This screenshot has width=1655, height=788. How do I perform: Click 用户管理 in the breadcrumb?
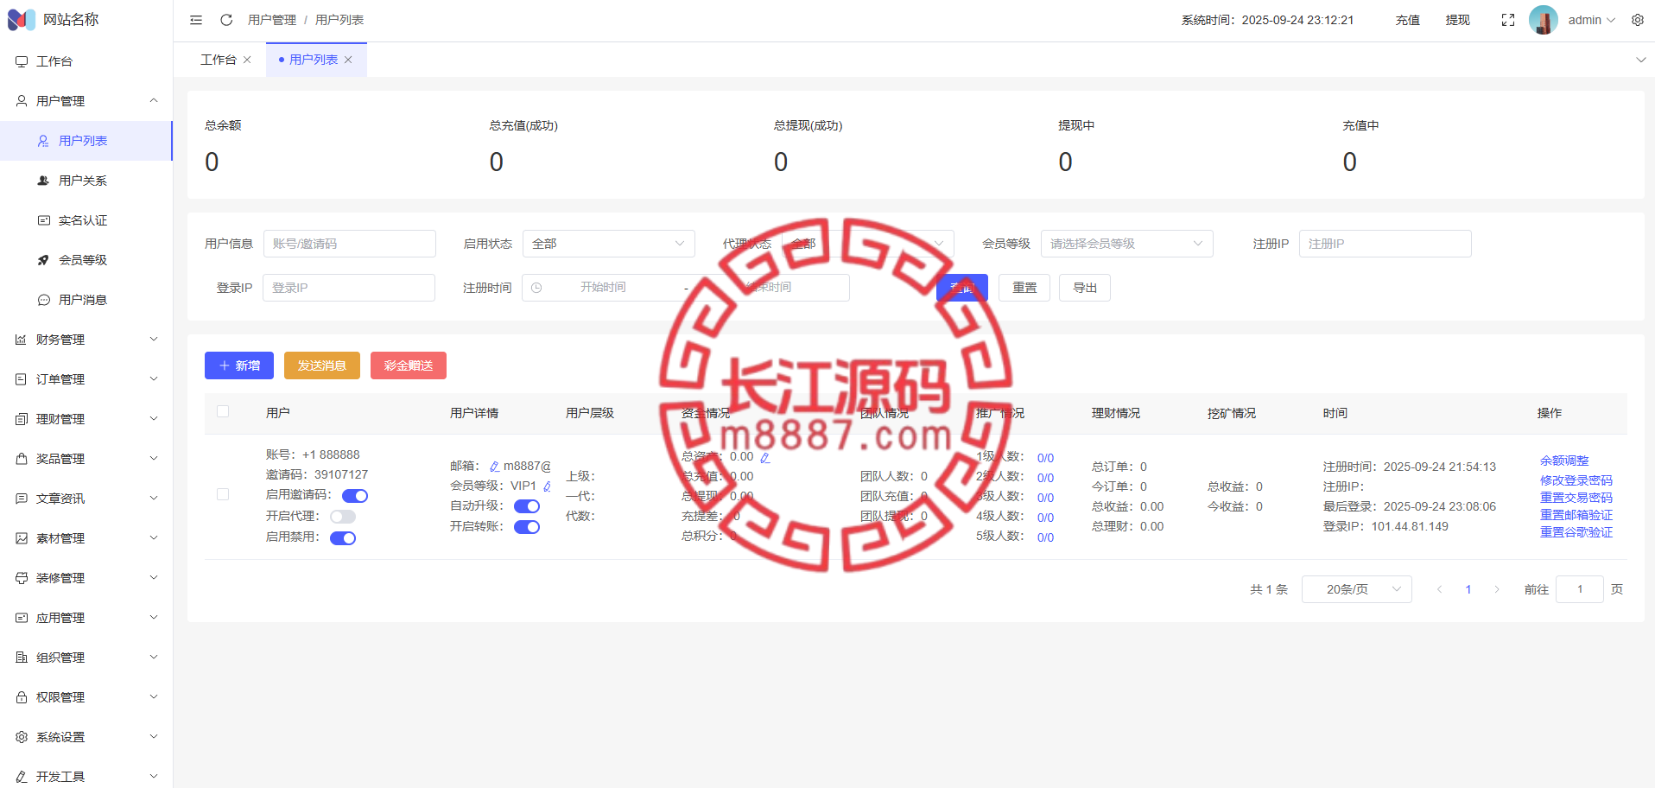point(272,20)
